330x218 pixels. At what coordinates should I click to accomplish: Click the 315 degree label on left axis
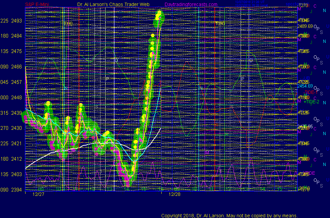click(4, 113)
